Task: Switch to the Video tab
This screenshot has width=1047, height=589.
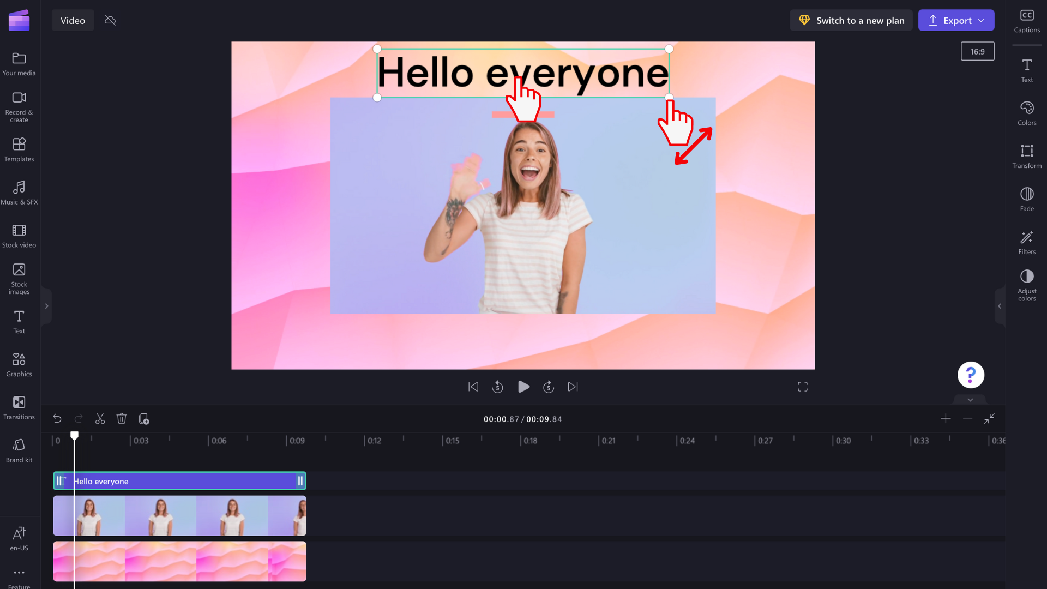Action: (x=73, y=20)
